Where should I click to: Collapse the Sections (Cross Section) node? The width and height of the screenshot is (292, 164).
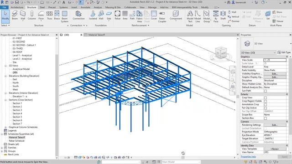[x=5, y=100]
